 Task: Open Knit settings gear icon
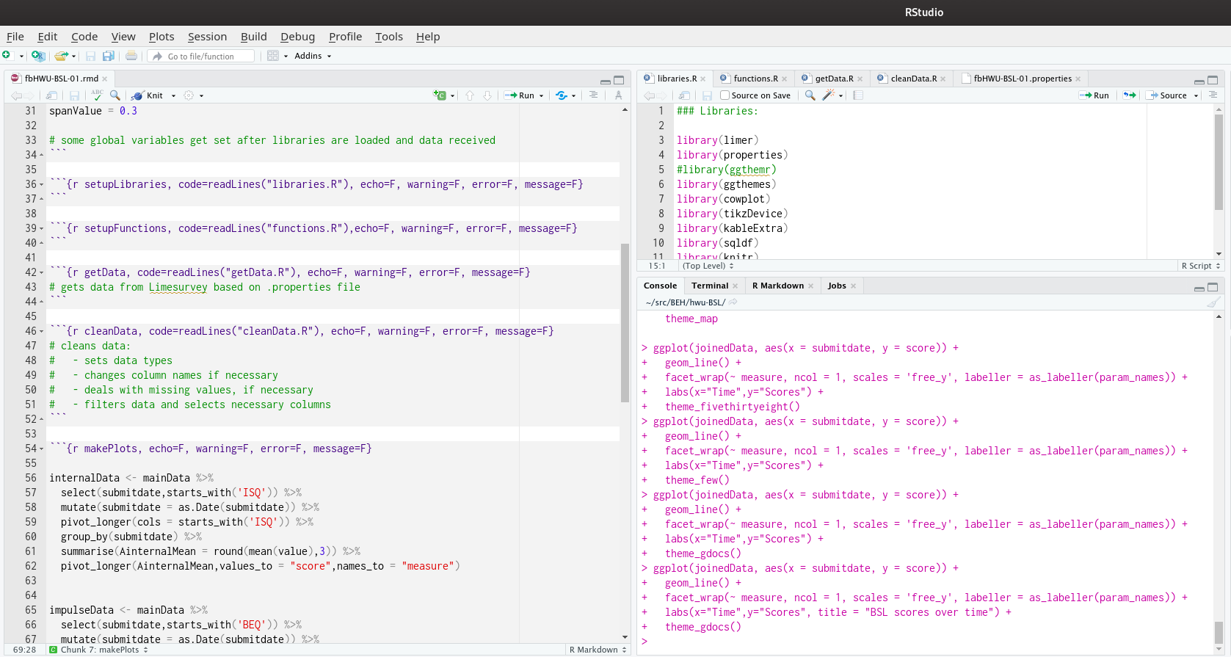coord(189,95)
